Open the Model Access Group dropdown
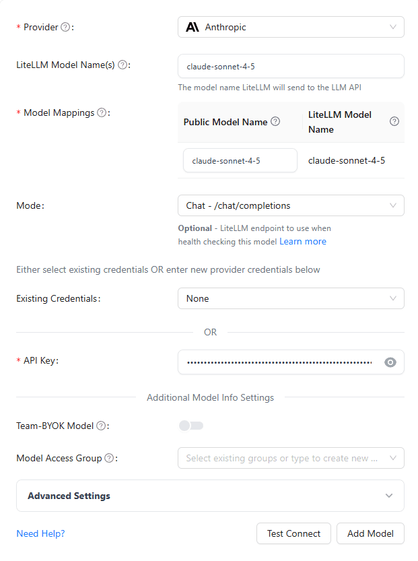The image size is (418, 561). 291,457
